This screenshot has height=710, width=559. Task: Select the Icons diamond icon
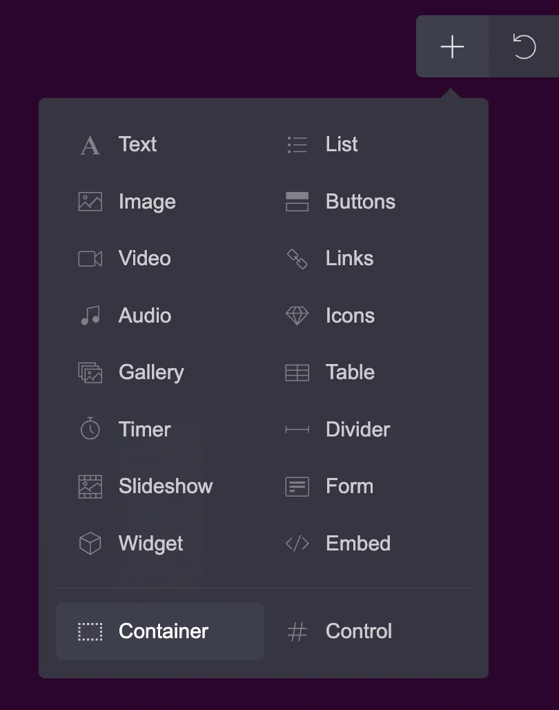click(x=297, y=316)
